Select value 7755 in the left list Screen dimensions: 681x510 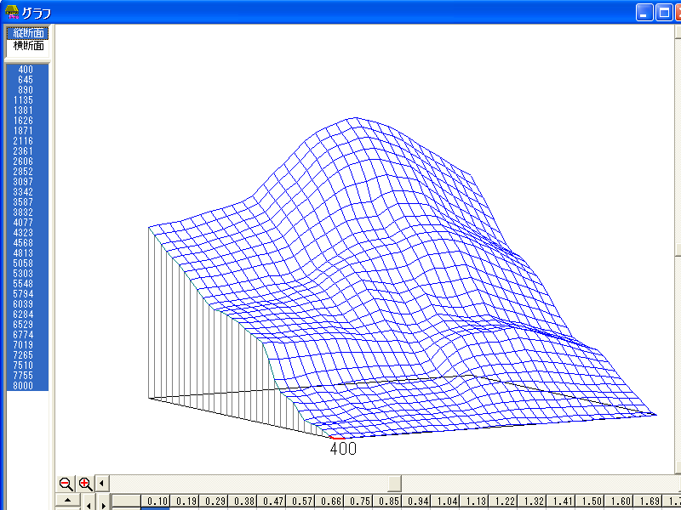[27, 375]
